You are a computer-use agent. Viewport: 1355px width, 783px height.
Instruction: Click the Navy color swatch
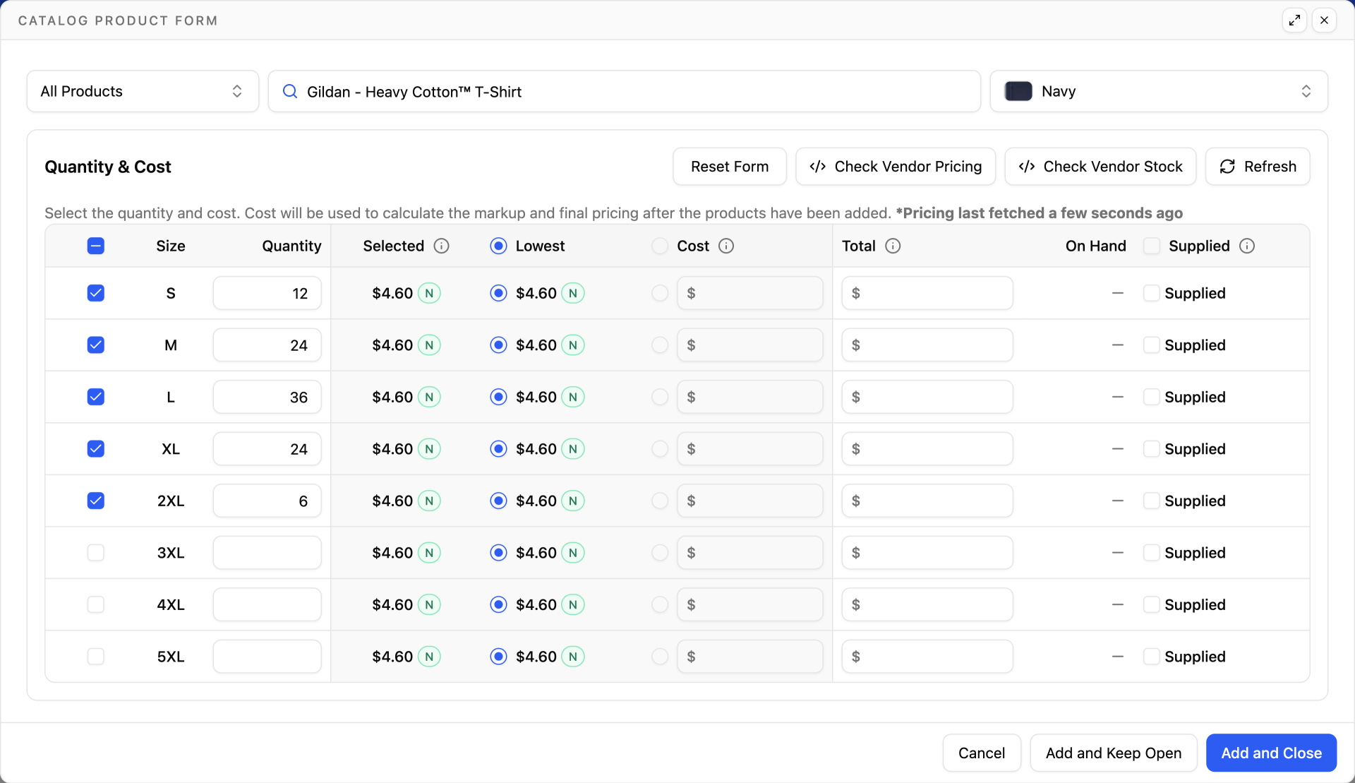pyautogui.click(x=1018, y=91)
